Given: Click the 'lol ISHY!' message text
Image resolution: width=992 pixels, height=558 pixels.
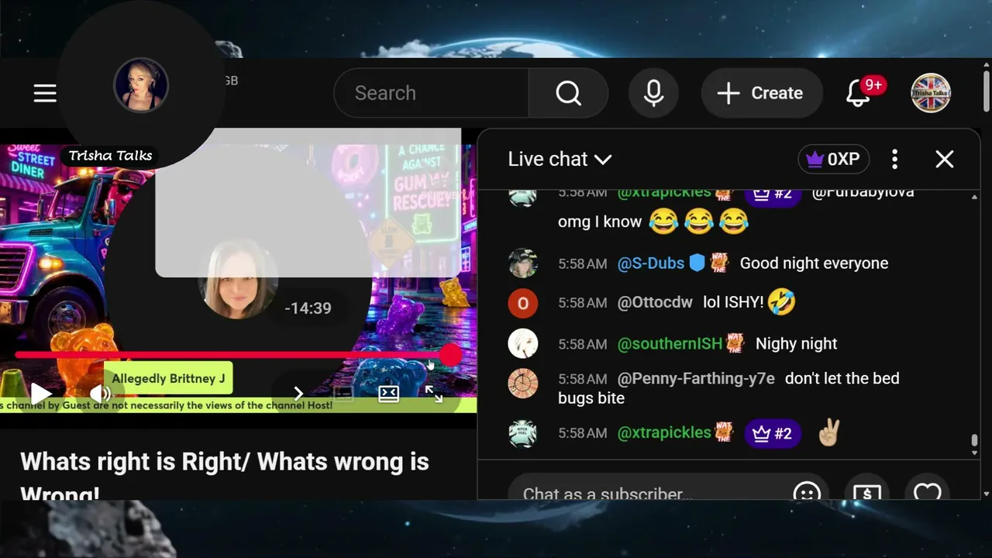Looking at the screenshot, I should [733, 302].
